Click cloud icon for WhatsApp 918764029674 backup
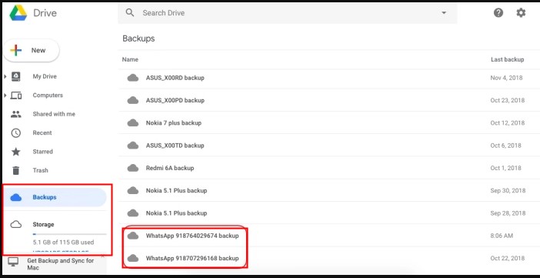 pyautogui.click(x=133, y=236)
